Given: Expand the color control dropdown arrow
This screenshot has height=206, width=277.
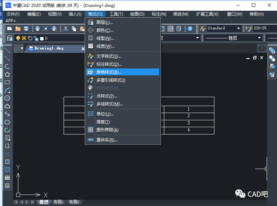Looking at the screenshot, I should tap(197, 38).
